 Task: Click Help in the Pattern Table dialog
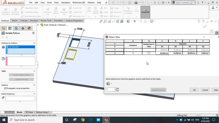[x=216, y=90]
